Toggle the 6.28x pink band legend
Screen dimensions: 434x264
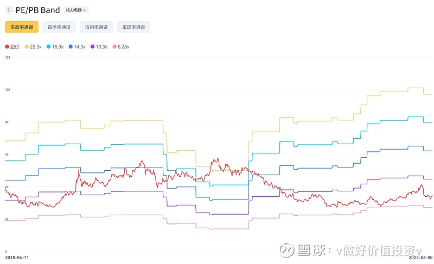coord(121,47)
